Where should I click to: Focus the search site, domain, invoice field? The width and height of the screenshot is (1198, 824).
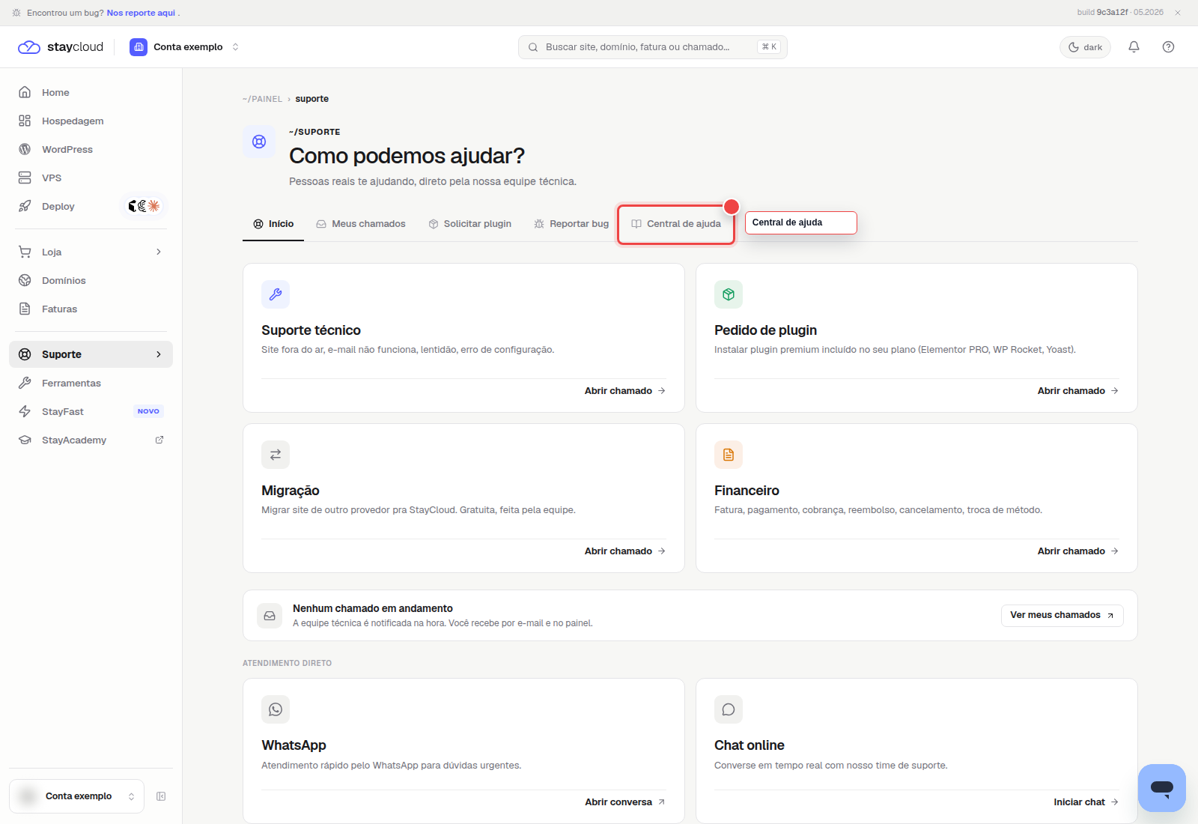[x=652, y=47]
